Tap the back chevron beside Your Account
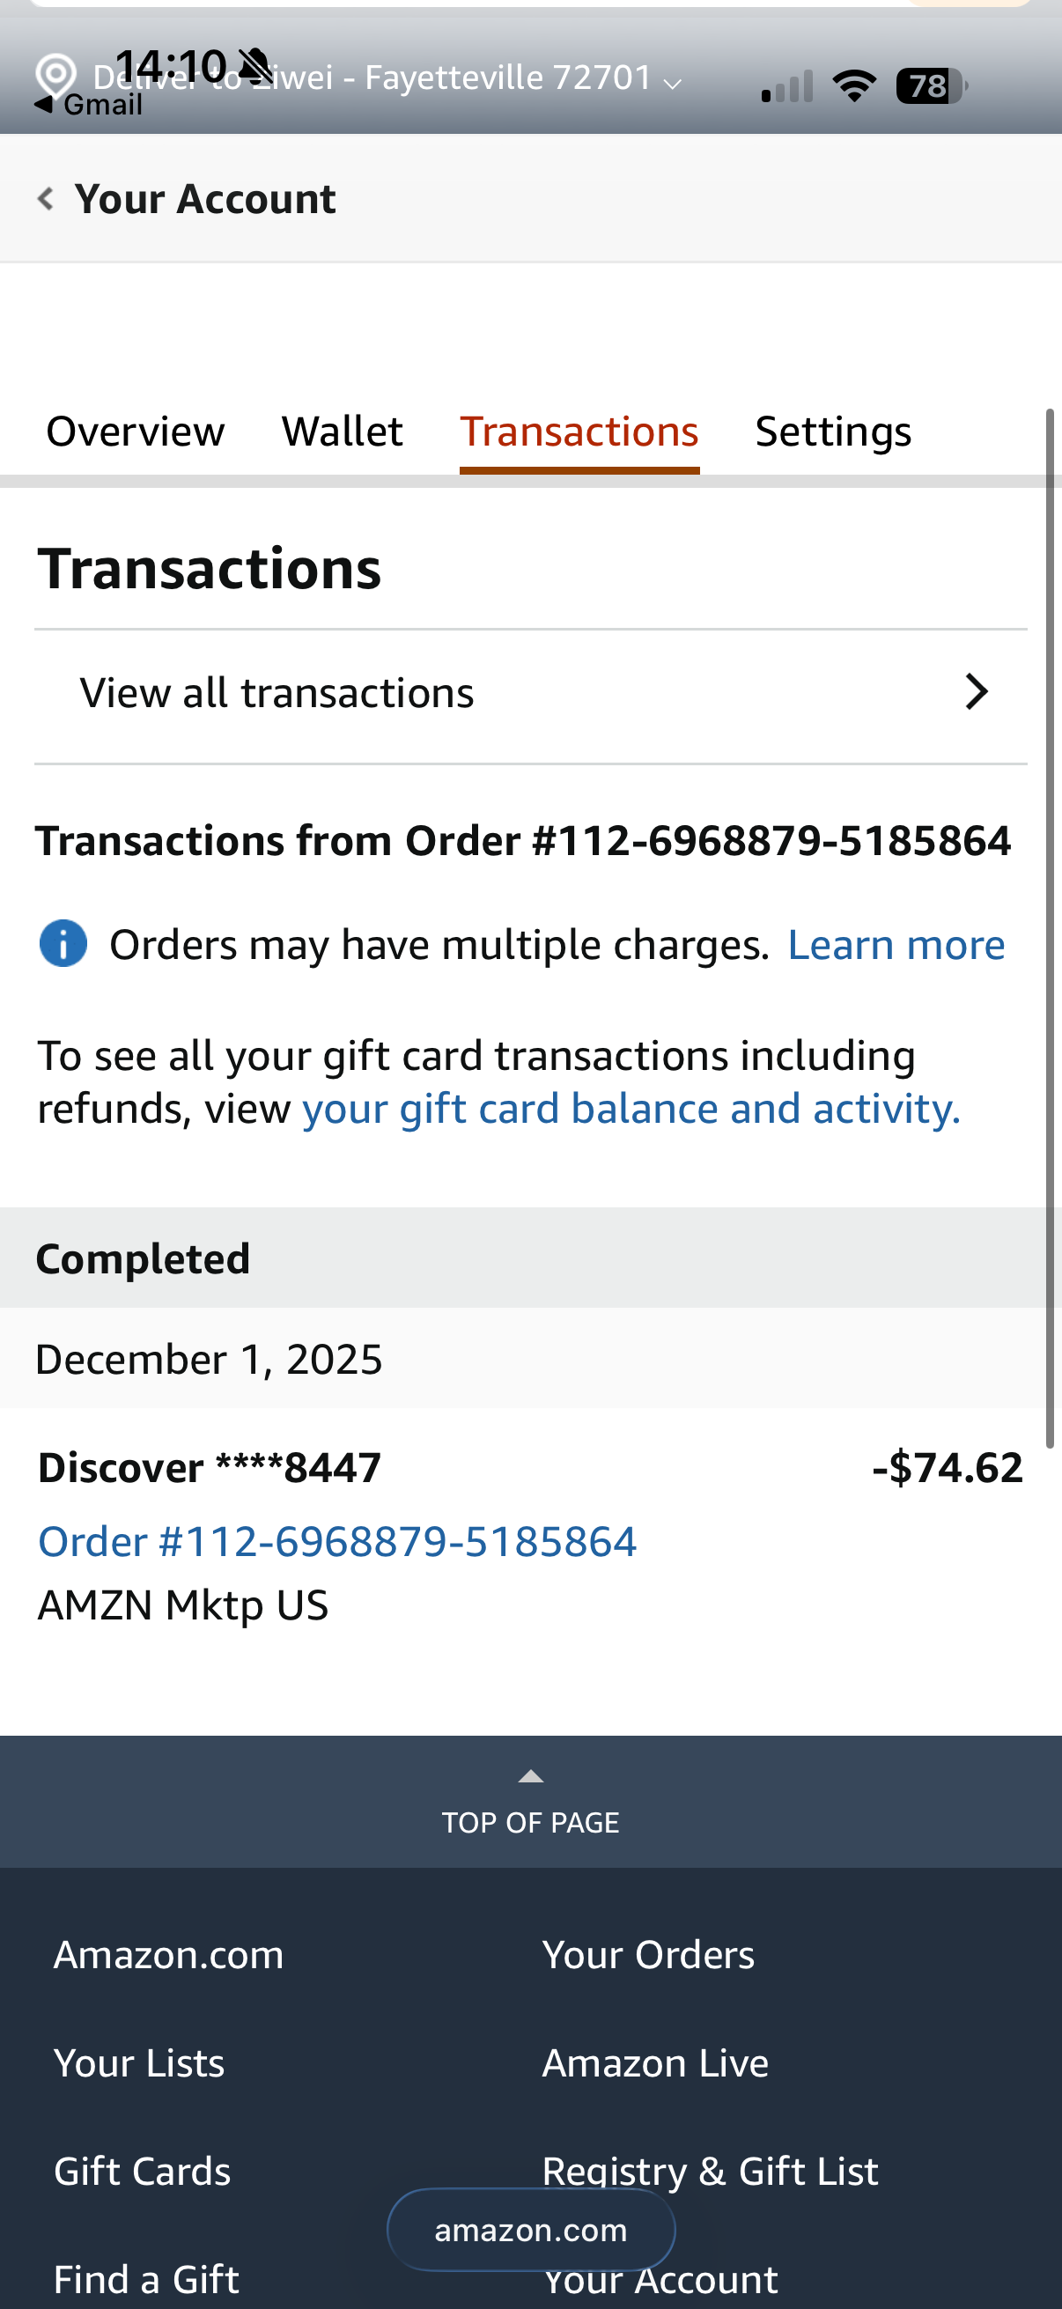Screen dimensions: 1062x2309 point(45,198)
